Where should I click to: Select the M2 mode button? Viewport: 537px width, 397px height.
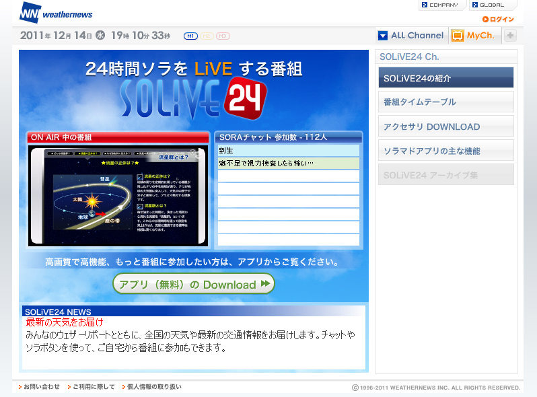tap(207, 36)
